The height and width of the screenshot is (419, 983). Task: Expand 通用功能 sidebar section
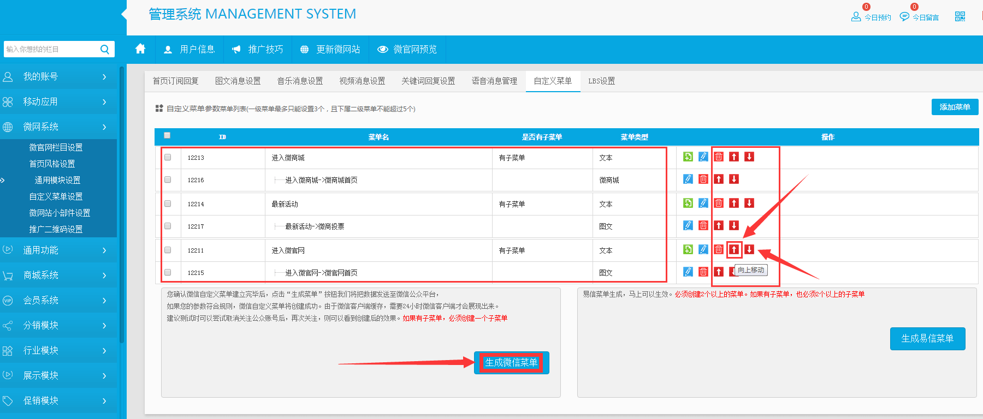58,250
